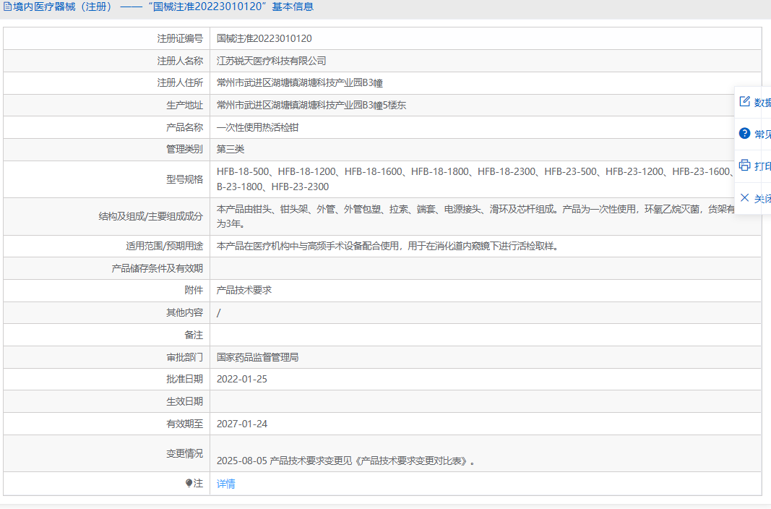
Task: Select the 打印 print option label
Action: coord(762,166)
